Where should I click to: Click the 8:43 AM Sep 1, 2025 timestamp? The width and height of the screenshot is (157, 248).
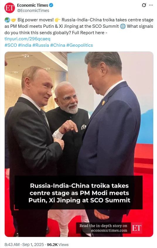click(24, 244)
